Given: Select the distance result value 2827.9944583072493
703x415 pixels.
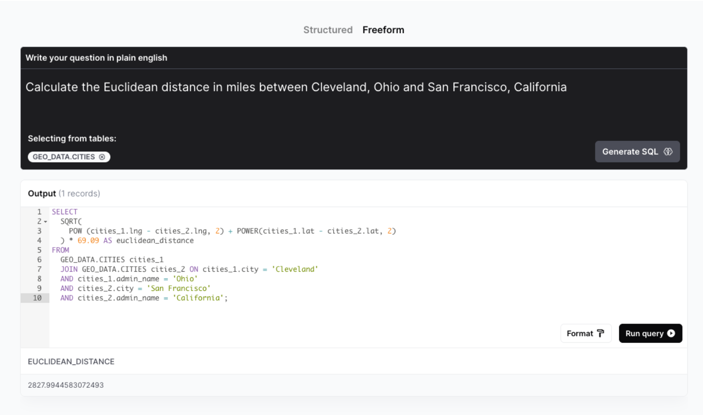Looking at the screenshot, I should (66, 385).
